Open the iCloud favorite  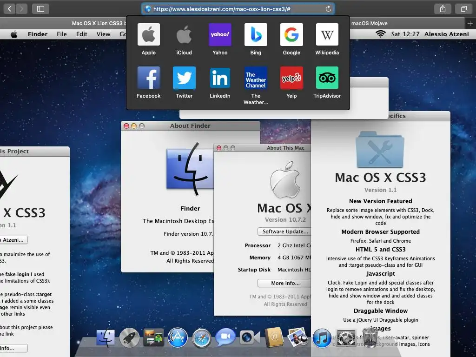click(x=184, y=40)
